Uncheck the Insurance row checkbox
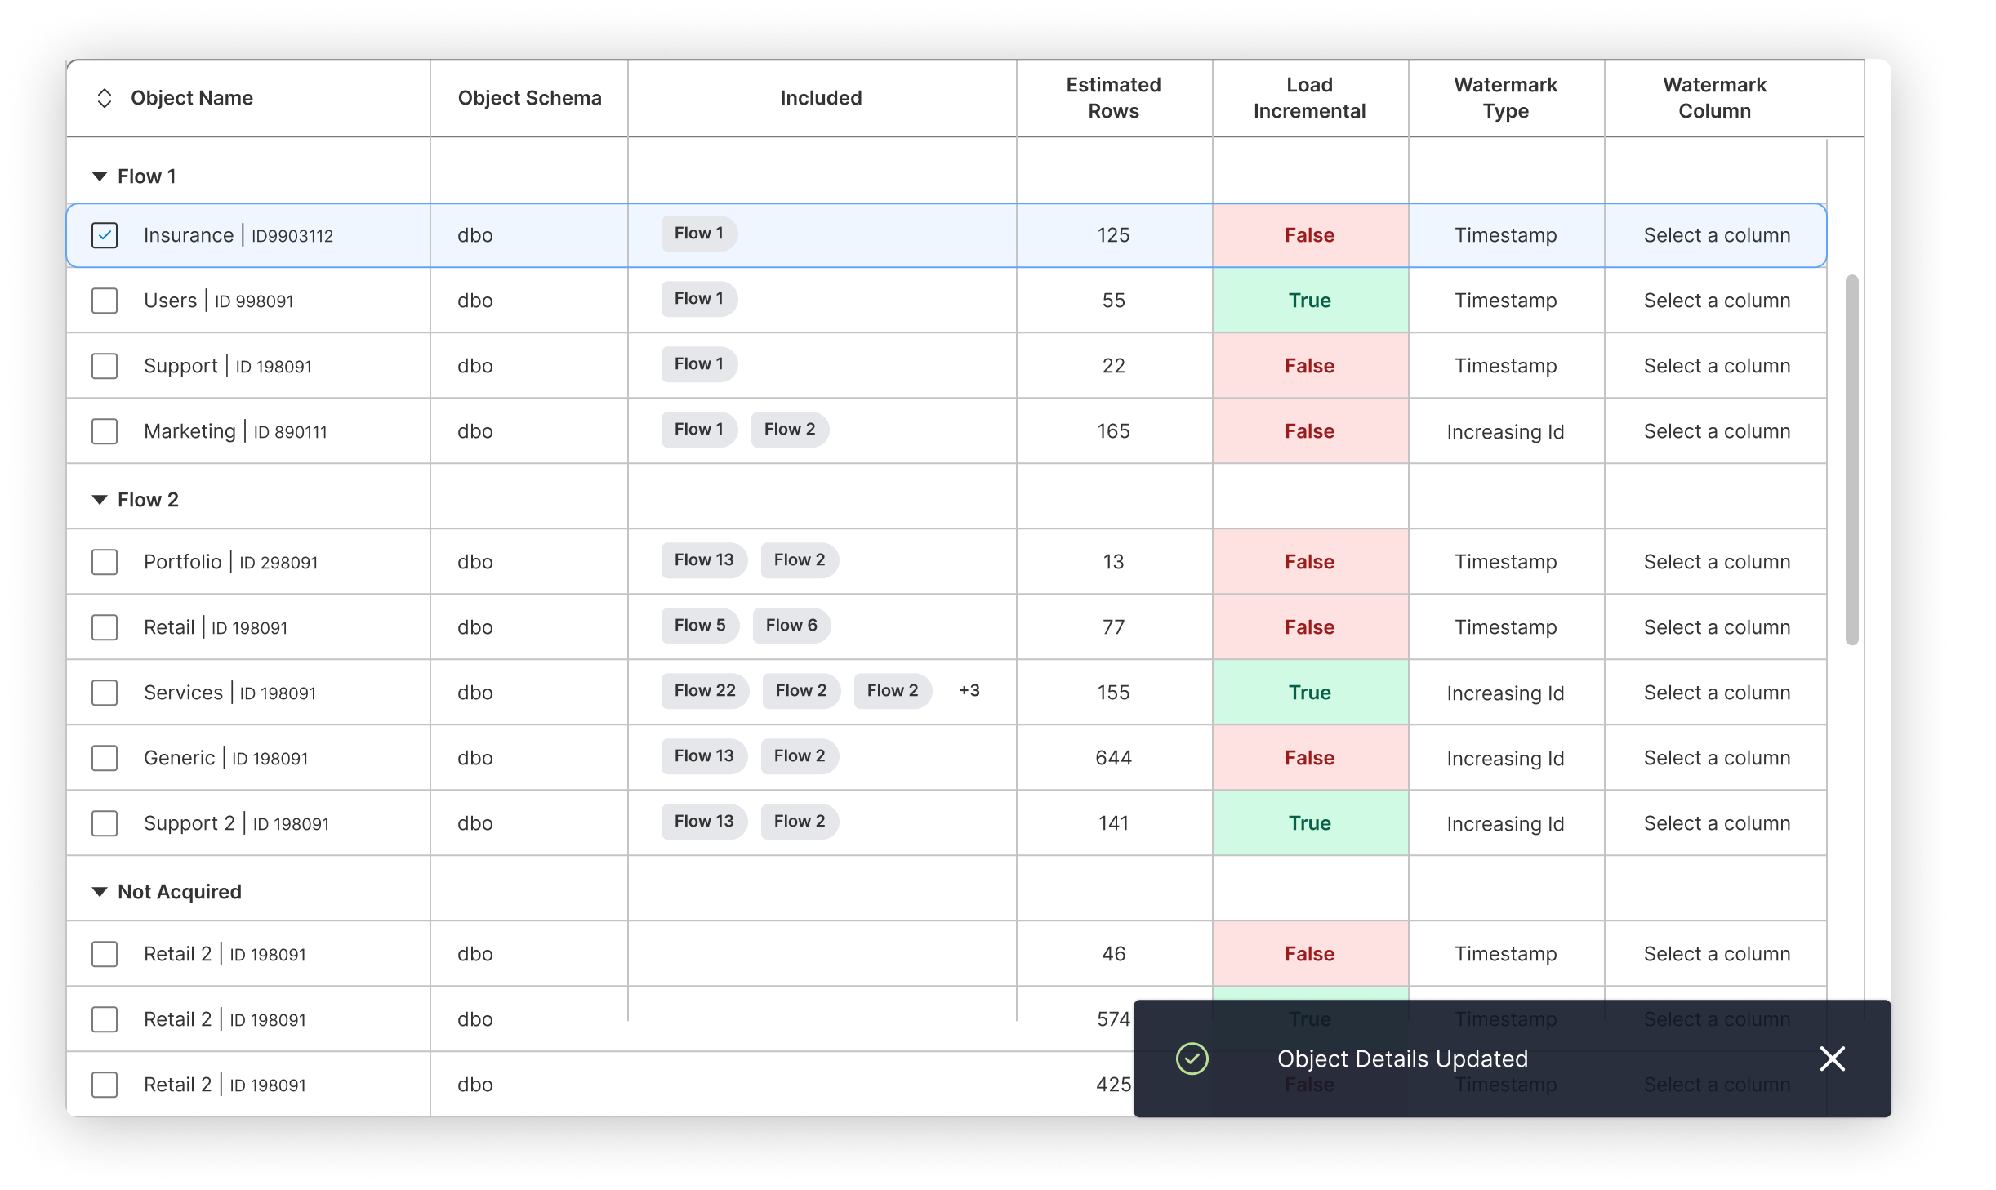The width and height of the screenshot is (1996, 1190). (x=105, y=235)
